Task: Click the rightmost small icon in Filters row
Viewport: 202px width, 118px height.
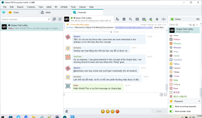Action: pyautogui.click(x=197, y=25)
